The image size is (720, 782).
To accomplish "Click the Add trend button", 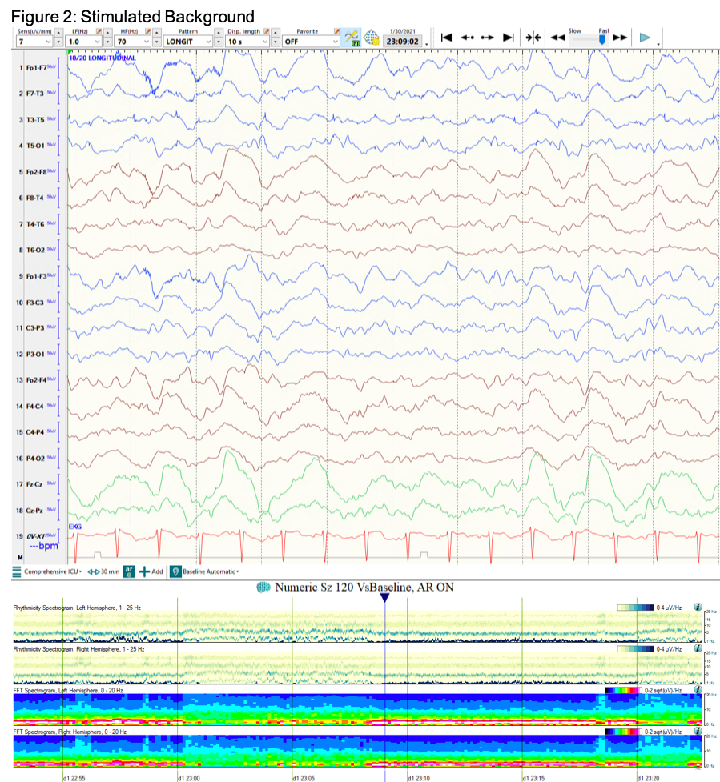I will (151, 571).
